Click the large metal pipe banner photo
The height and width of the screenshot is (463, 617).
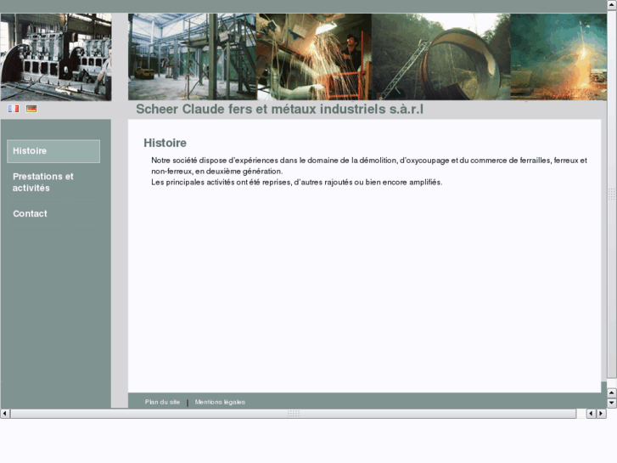[440, 57]
